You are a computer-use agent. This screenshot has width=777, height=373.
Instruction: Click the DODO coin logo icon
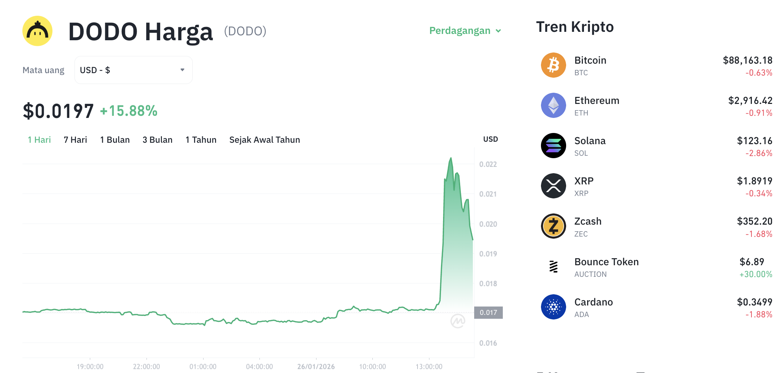pos(37,31)
